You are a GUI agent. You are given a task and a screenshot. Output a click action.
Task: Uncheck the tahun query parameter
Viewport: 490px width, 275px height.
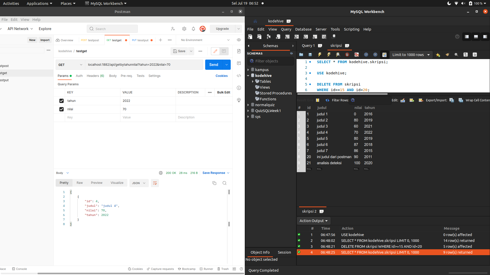(61, 101)
